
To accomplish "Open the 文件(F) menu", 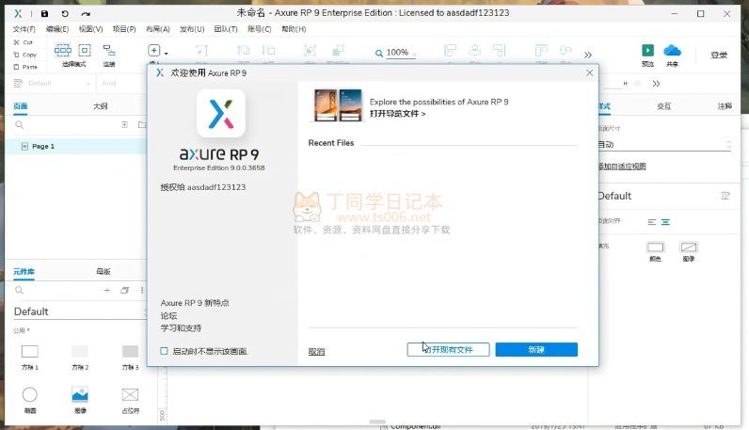I will (x=24, y=29).
